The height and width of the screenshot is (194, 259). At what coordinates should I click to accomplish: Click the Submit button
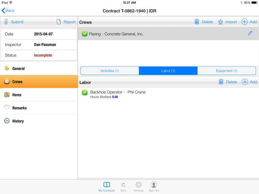pyautogui.click(x=14, y=22)
